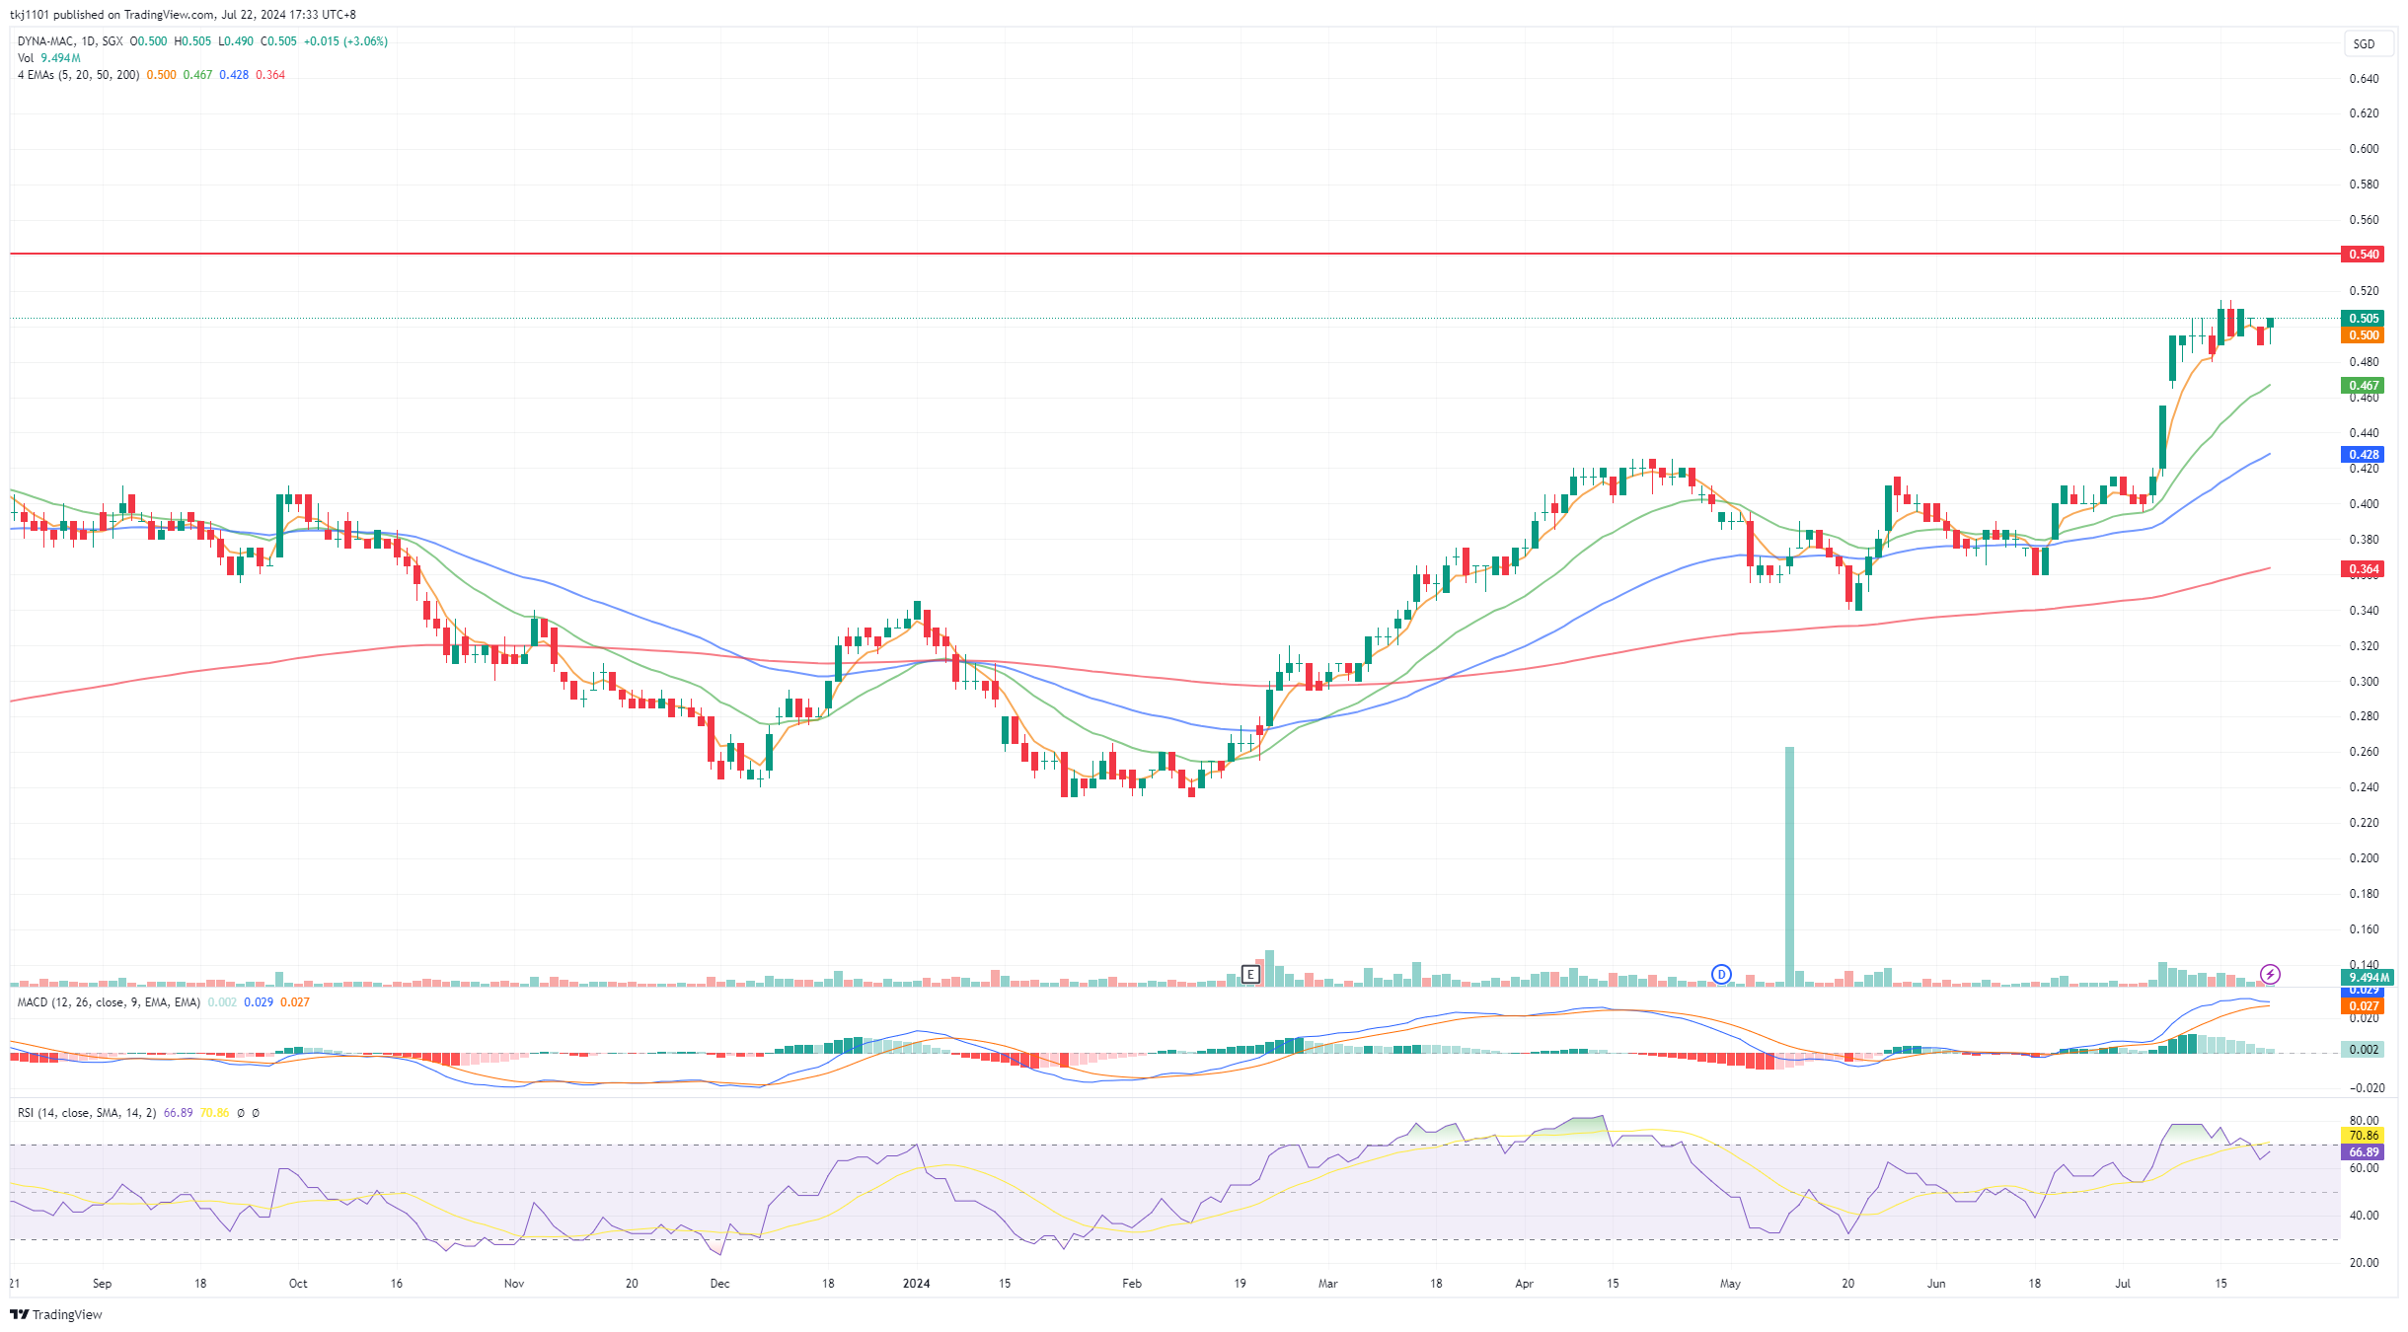Image resolution: width=2408 pixels, height=1332 pixels.
Task: Click the RSI 80.00 scale label
Action: tap(2364, 1121)
